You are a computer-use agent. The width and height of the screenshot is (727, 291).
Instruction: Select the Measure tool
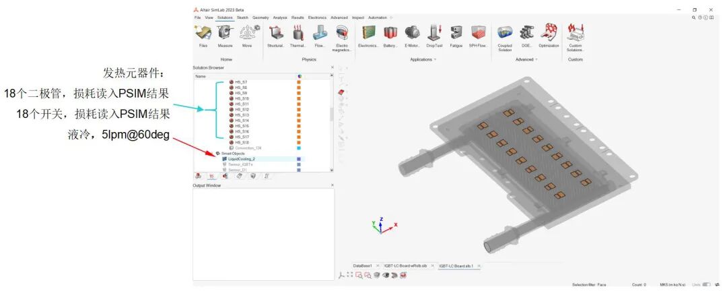pyautogui.click(x=226, y=36)
